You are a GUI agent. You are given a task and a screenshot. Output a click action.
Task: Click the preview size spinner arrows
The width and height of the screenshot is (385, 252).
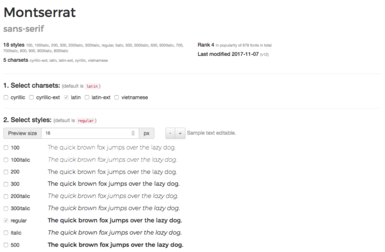133,133
